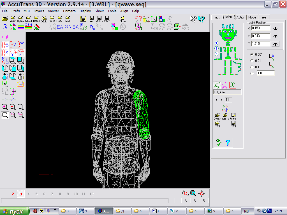Toggle the rotate about X button
The width and height of the screenshot is (287, 215).
(x=5, y=53)
